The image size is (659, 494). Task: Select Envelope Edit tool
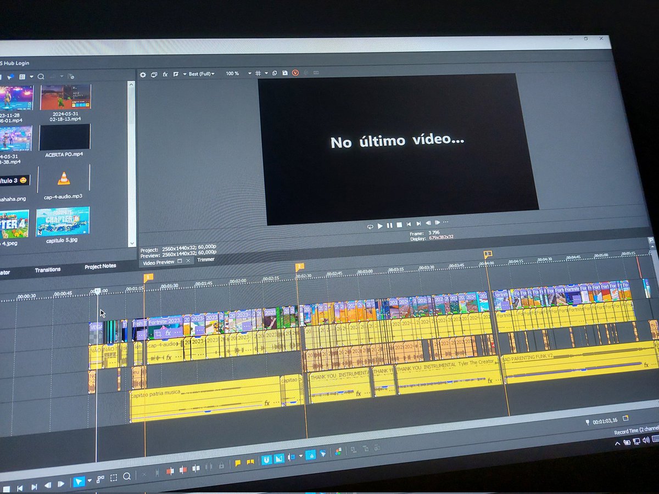pos(100,479)
